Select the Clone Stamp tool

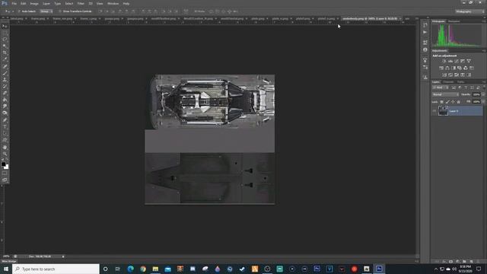pos(5,80)
